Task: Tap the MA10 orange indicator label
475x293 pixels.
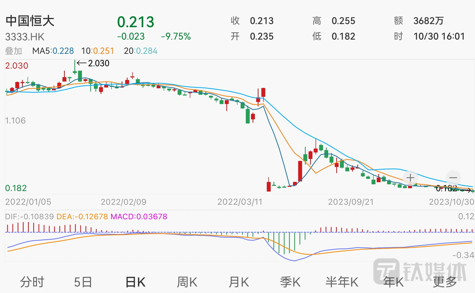Action: tap(98, 51)
